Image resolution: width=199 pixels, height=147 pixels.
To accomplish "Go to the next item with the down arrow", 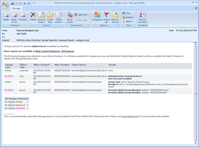I will tap(29, 3).
